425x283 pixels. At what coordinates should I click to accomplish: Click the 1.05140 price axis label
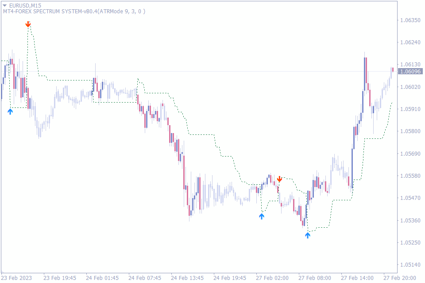pyautogui.click(x=410, y=265)
